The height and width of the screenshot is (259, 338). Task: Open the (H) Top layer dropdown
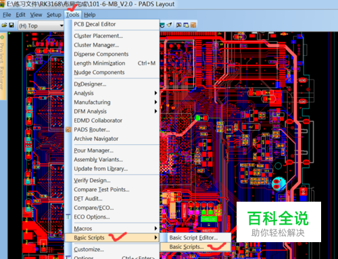coord(41,26)
